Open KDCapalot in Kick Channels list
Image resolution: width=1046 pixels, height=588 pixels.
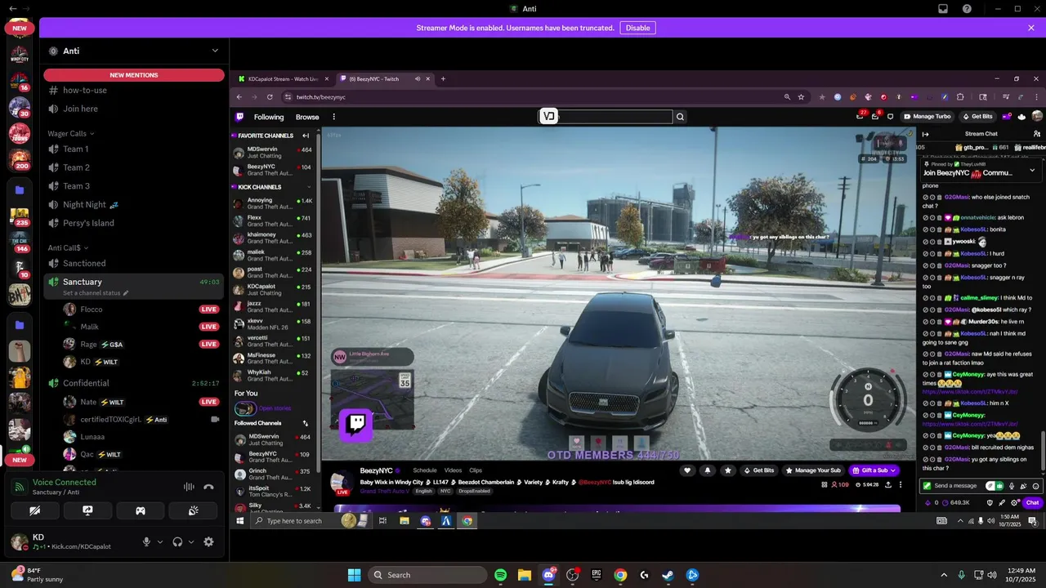click(272, 290)
